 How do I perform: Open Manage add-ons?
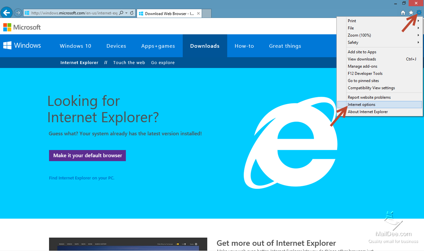pos(362,66)
